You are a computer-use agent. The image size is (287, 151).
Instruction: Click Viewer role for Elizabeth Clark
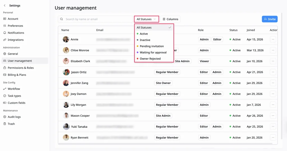pos(204,61)
